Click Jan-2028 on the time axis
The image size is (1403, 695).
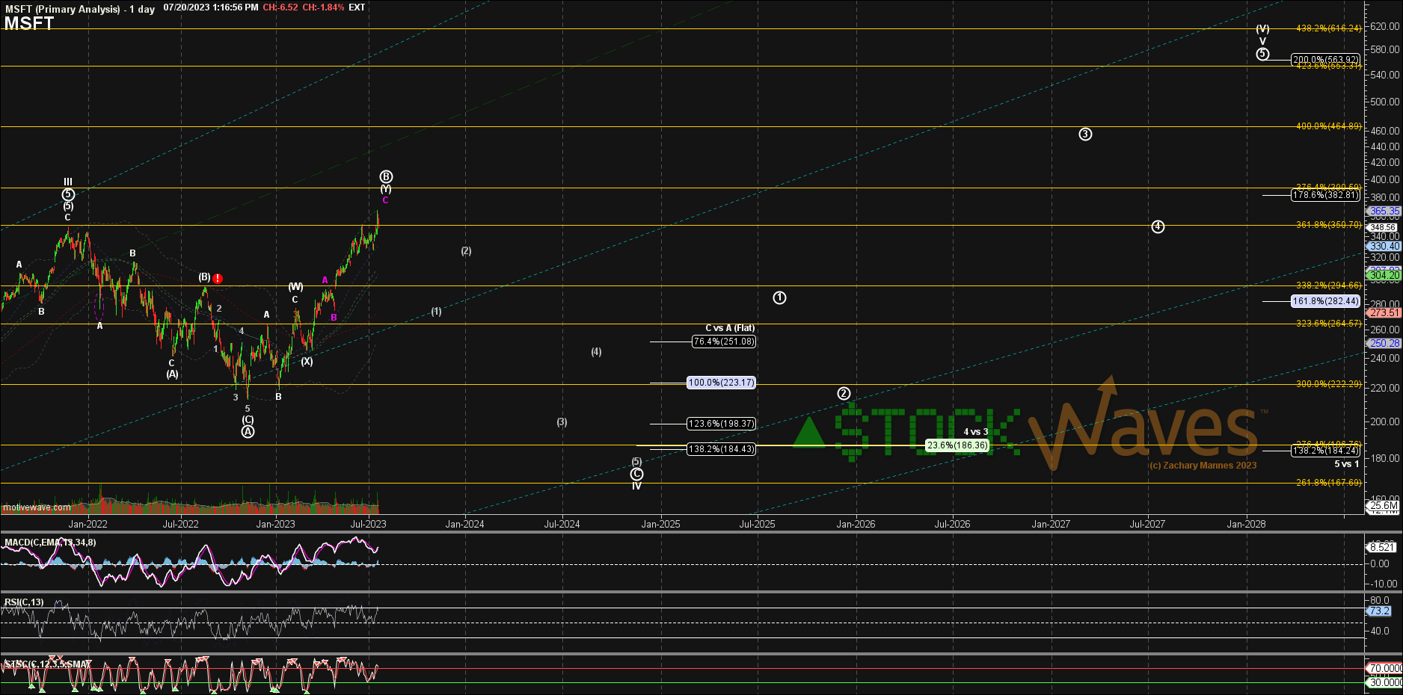1247,524
